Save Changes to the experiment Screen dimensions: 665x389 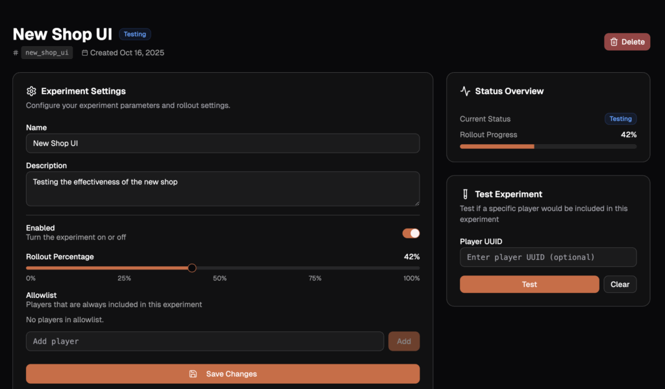click(x=223, y=374)
